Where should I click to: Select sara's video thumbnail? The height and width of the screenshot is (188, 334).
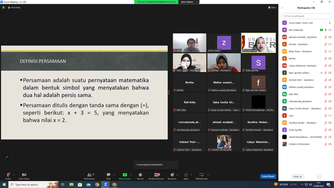(189, 43)
